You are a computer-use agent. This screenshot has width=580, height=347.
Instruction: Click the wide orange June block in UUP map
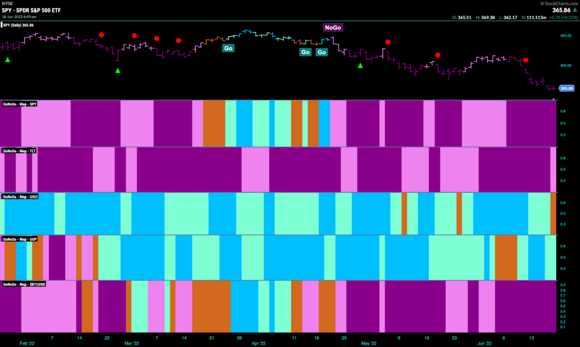click(506, 258)
